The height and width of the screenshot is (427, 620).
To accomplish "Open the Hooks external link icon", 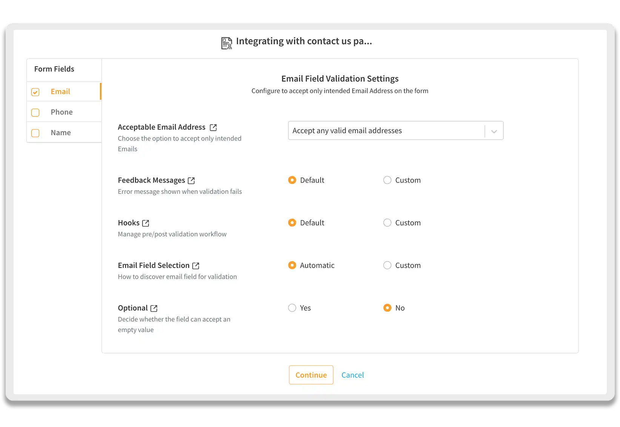I will (146, 223).
